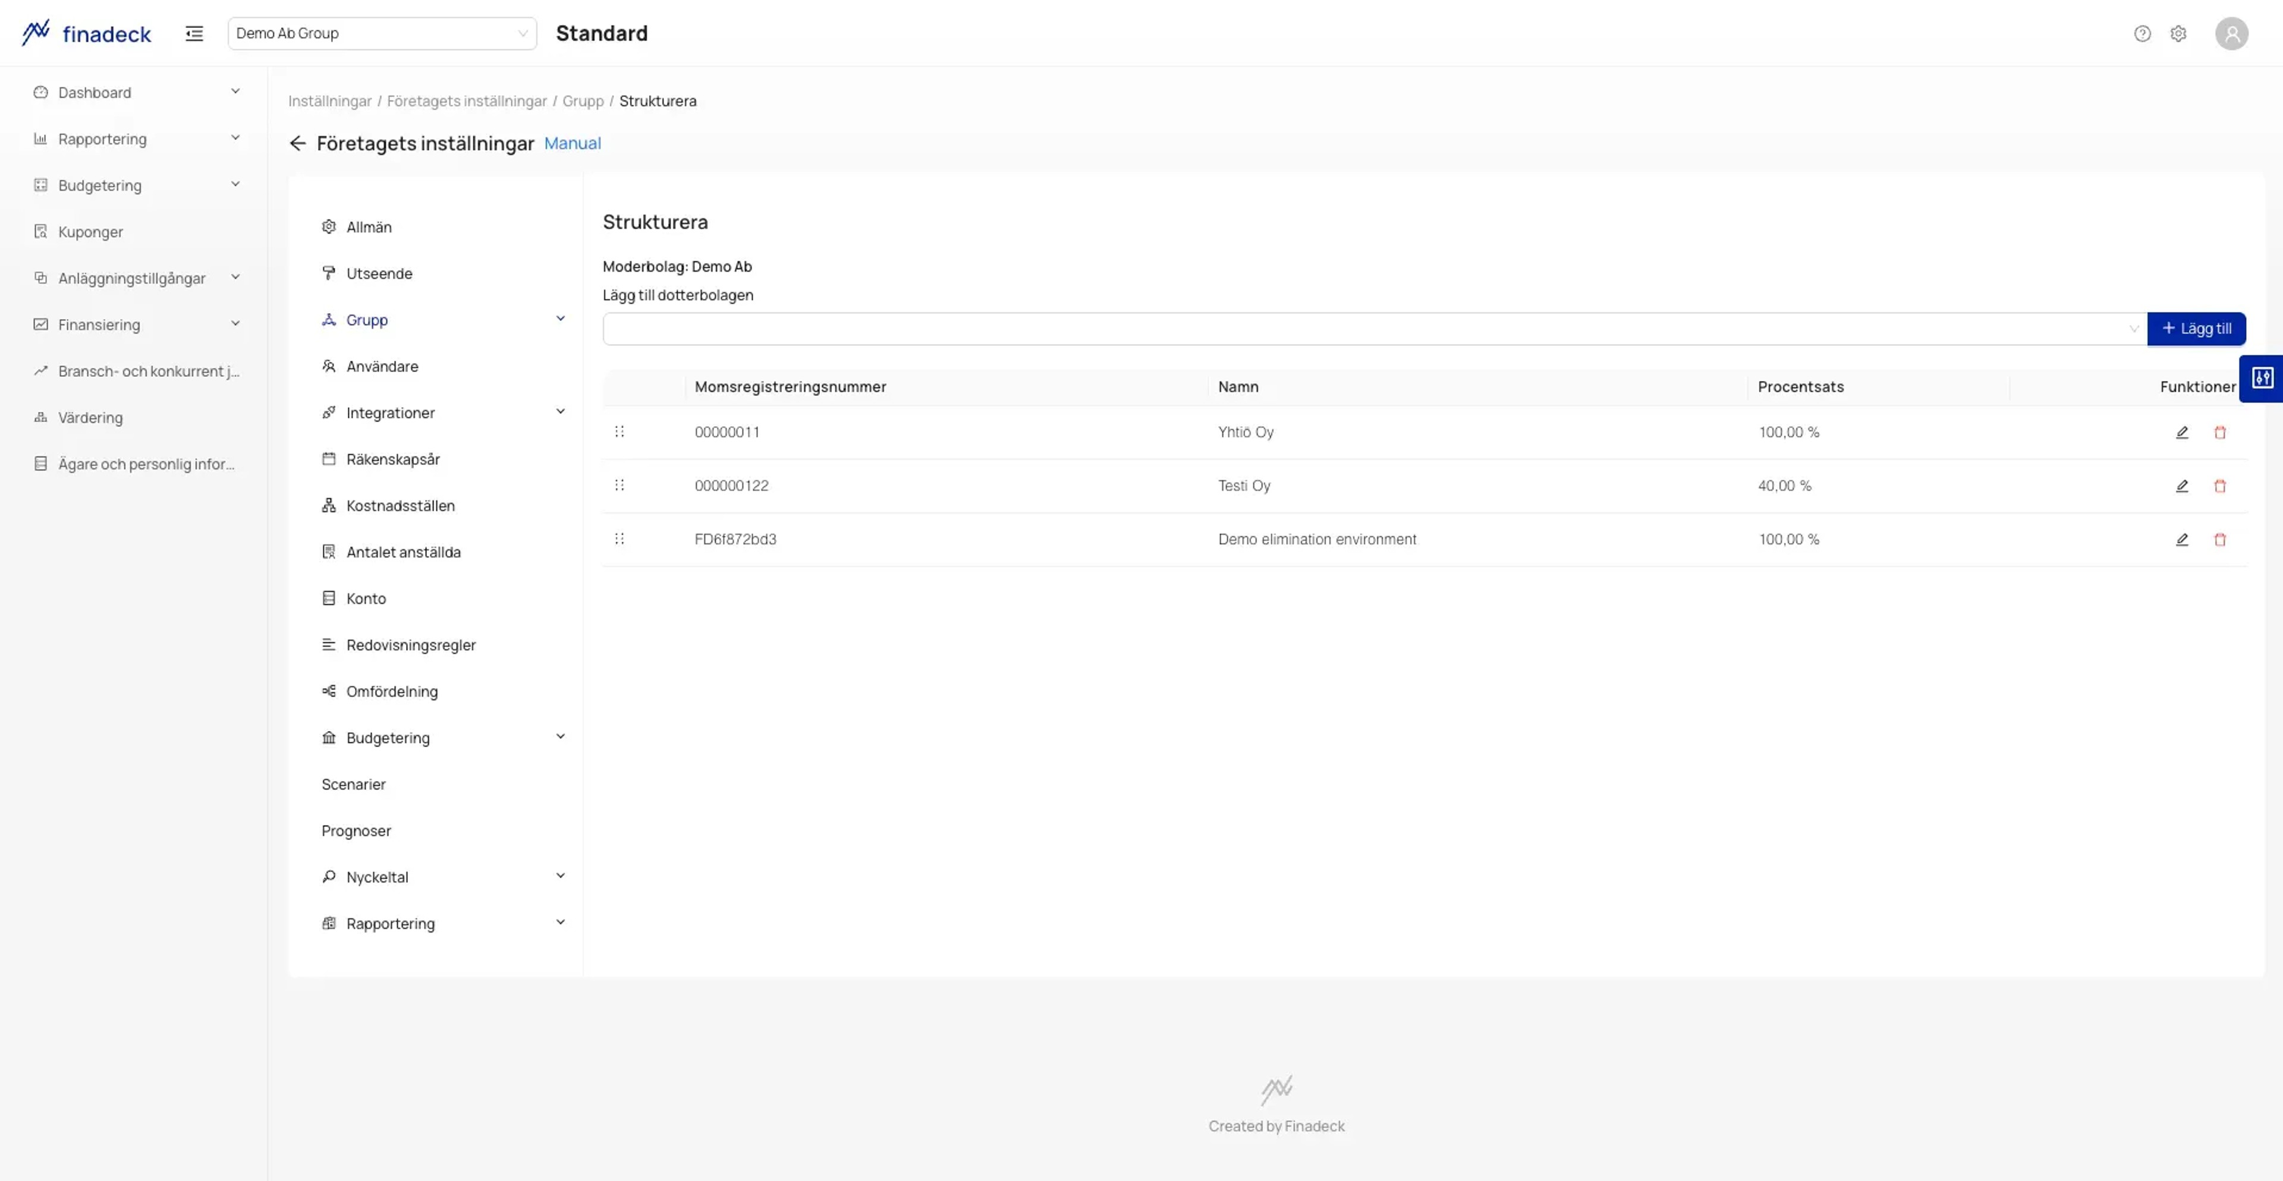This screenshot has height=1181, width=2283.
Task: Expand Finansiering in the left sidebar
Action: (x=137, y=325)
